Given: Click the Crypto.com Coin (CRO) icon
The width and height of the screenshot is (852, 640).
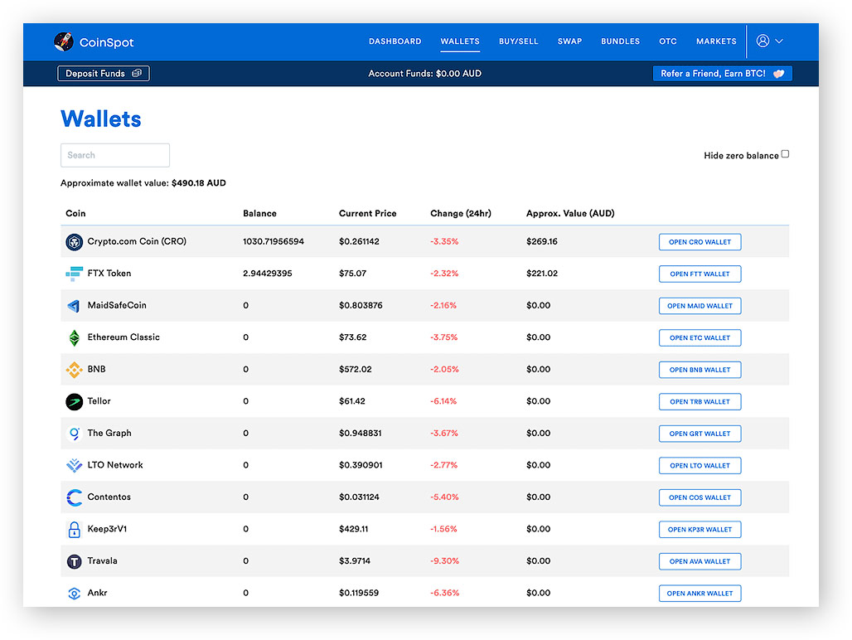Looking at the screenshot, I should click(x=74, y=242).
